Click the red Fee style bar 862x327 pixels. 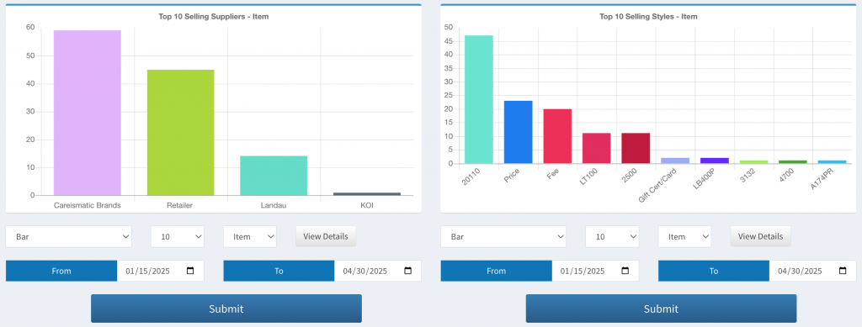tap(557, 136)
